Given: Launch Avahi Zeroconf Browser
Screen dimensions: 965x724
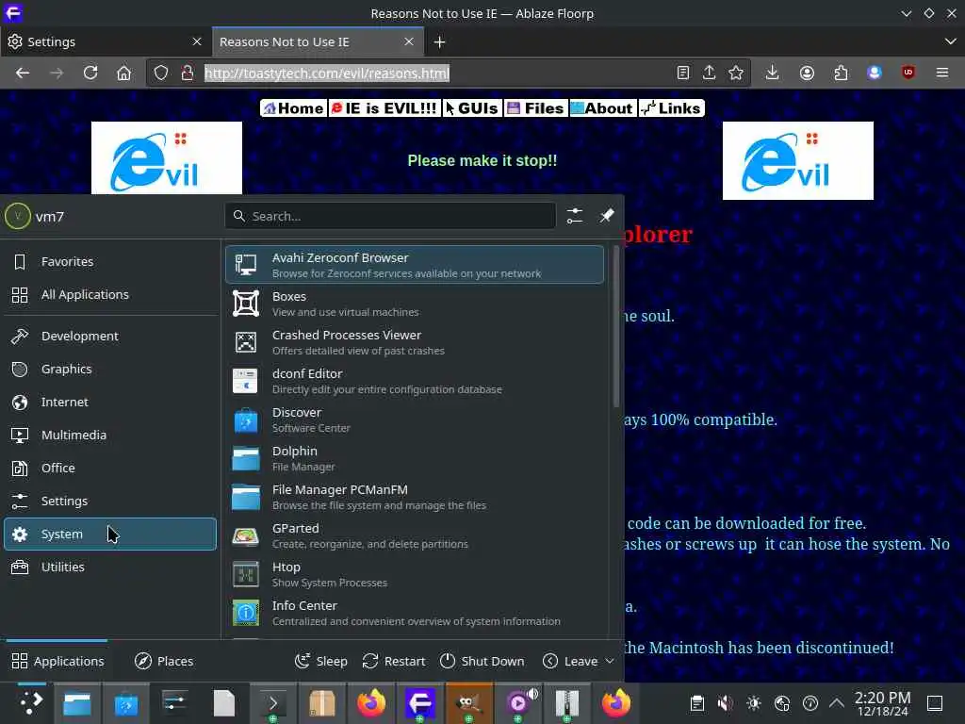Looking at the screenshot, I should click(415, 265).
